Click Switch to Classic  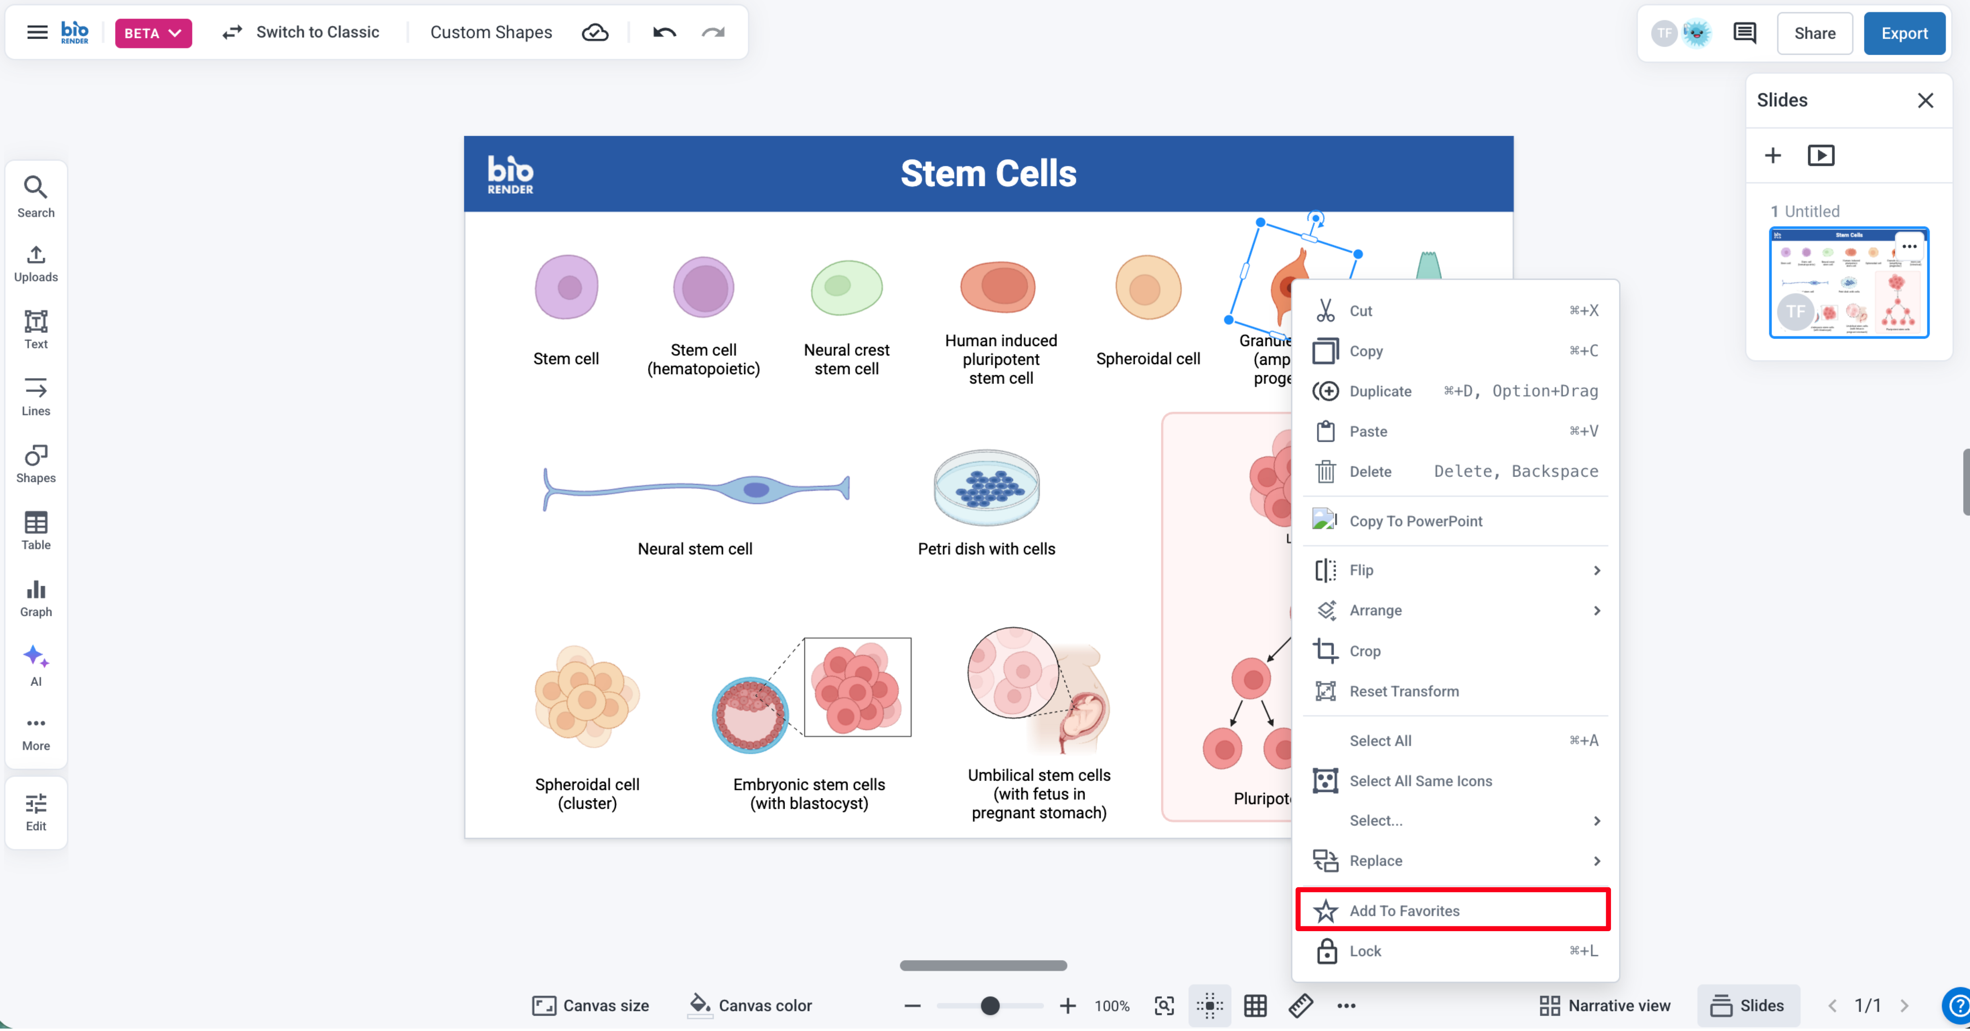301,32
